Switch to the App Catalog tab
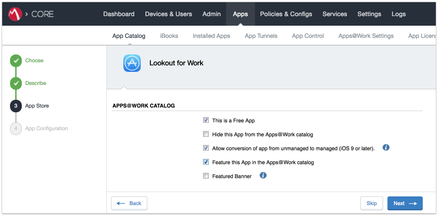Viewport: 438px width, 216px height. pos(129,36)
